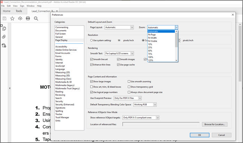Uncheck Show large images
The height and width of the screenshot is (143, 243).
pyautogui.click(x=91, y=81)
